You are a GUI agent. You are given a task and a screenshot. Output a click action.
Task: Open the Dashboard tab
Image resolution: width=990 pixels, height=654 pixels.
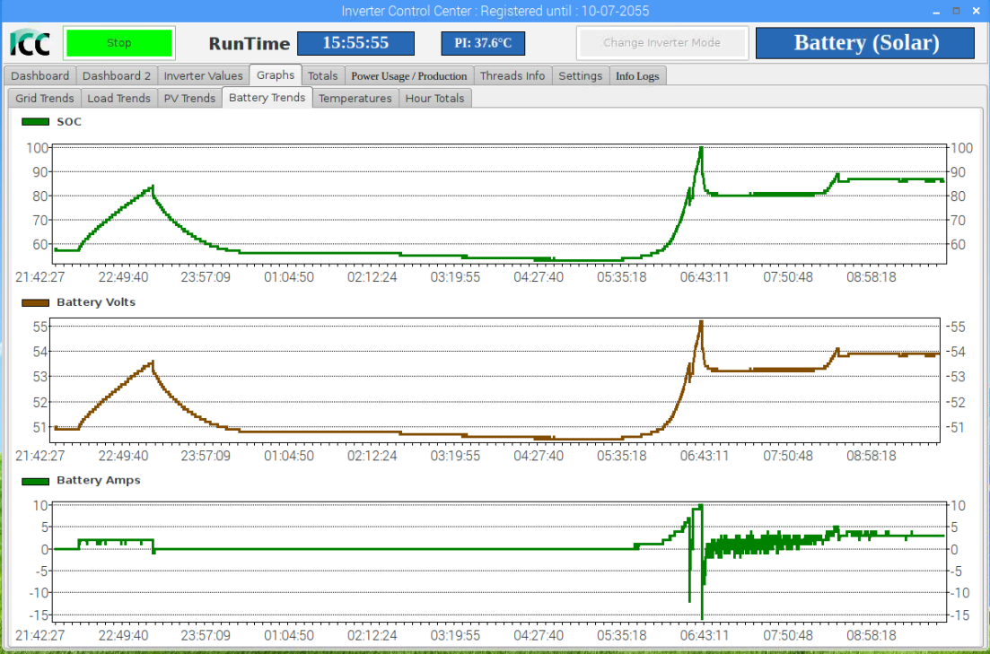pyautogui.click(x=40, y=76)
